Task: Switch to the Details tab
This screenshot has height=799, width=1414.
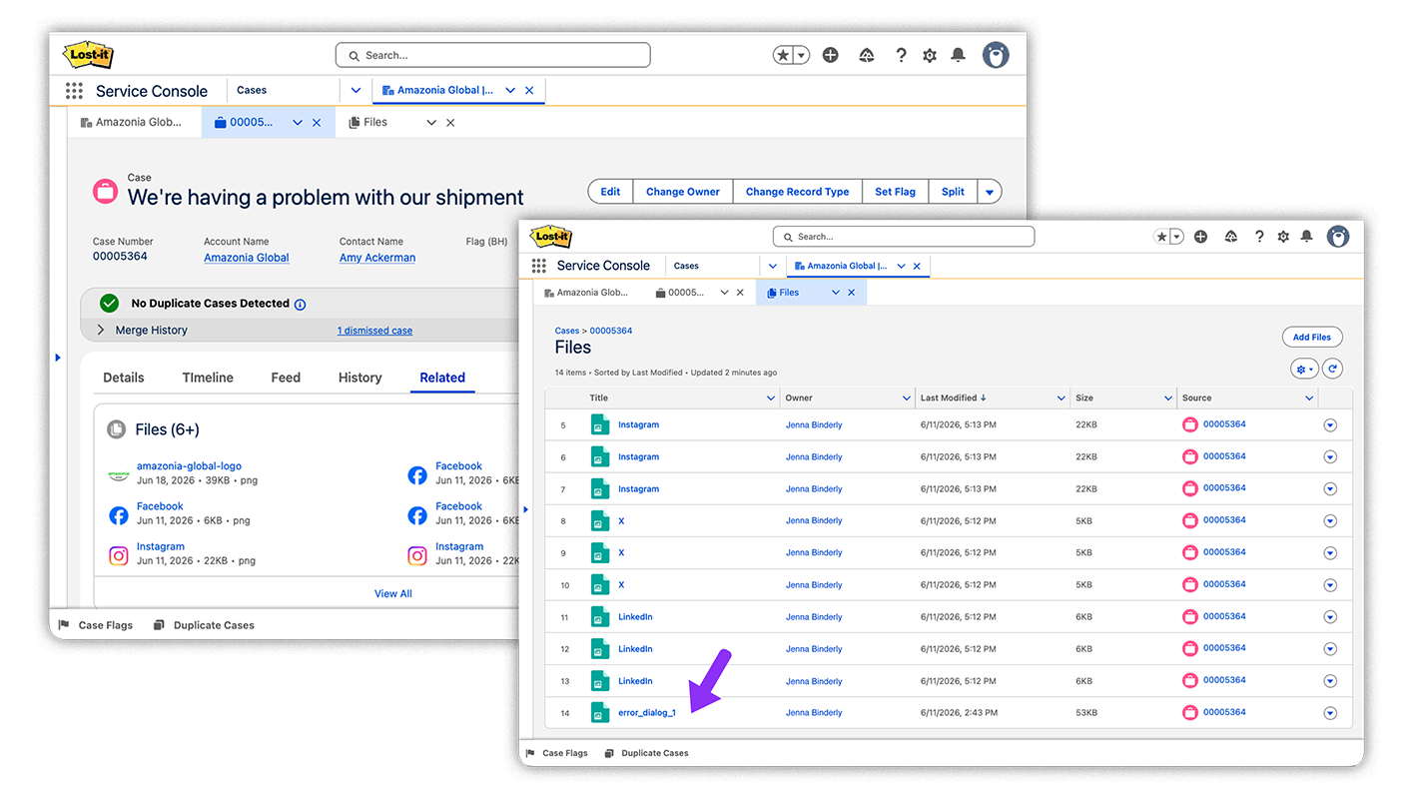Action: (124, 378)
